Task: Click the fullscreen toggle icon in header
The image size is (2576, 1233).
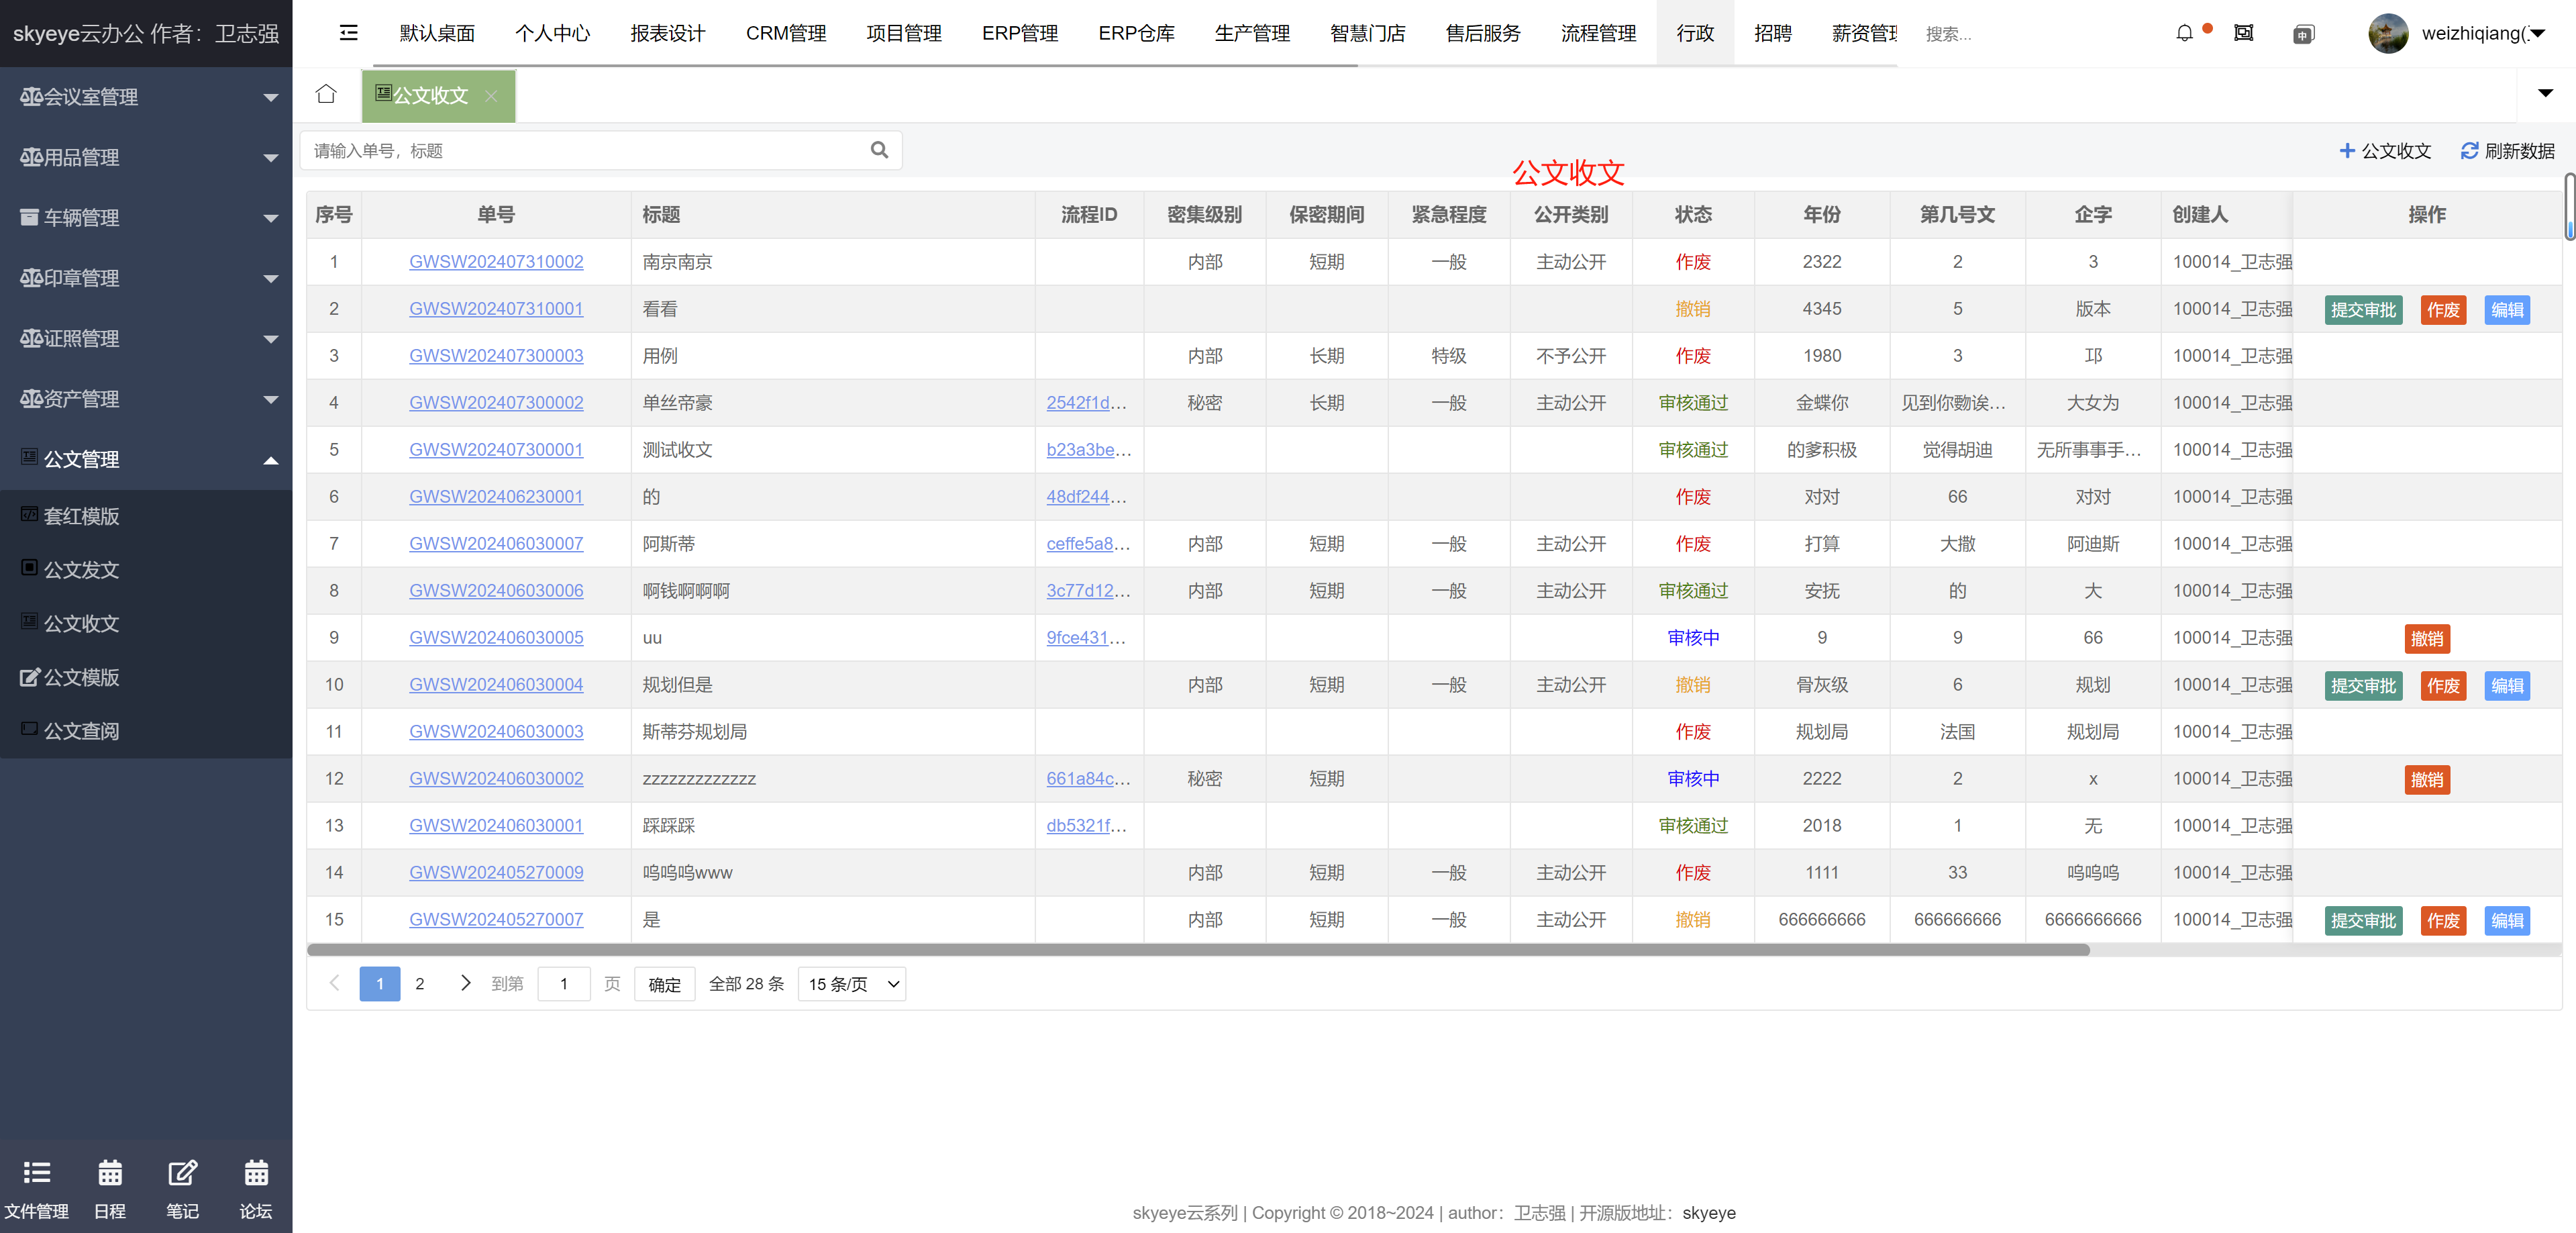Action: coord(2243,33)
